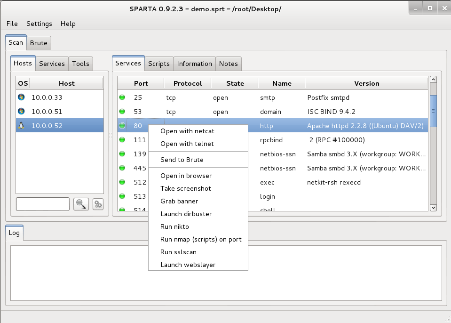Open the Scripts tab in the services panel

158,64
